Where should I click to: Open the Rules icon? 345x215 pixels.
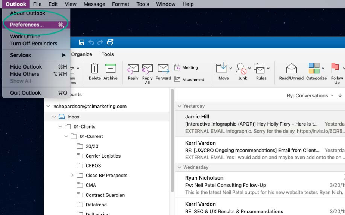(x=259, y=68)
